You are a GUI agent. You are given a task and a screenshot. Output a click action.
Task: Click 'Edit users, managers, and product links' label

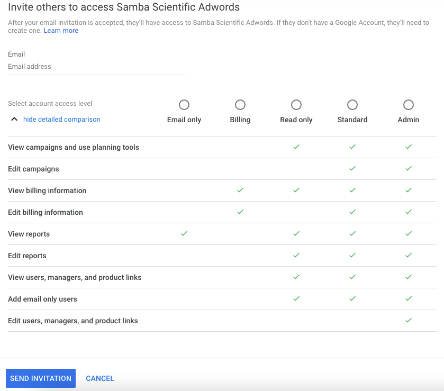tap(73, 321)
